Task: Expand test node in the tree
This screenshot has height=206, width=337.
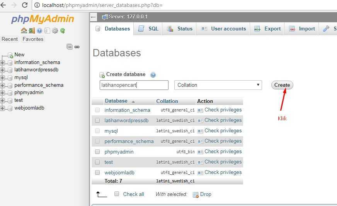Action: [2, 101]
